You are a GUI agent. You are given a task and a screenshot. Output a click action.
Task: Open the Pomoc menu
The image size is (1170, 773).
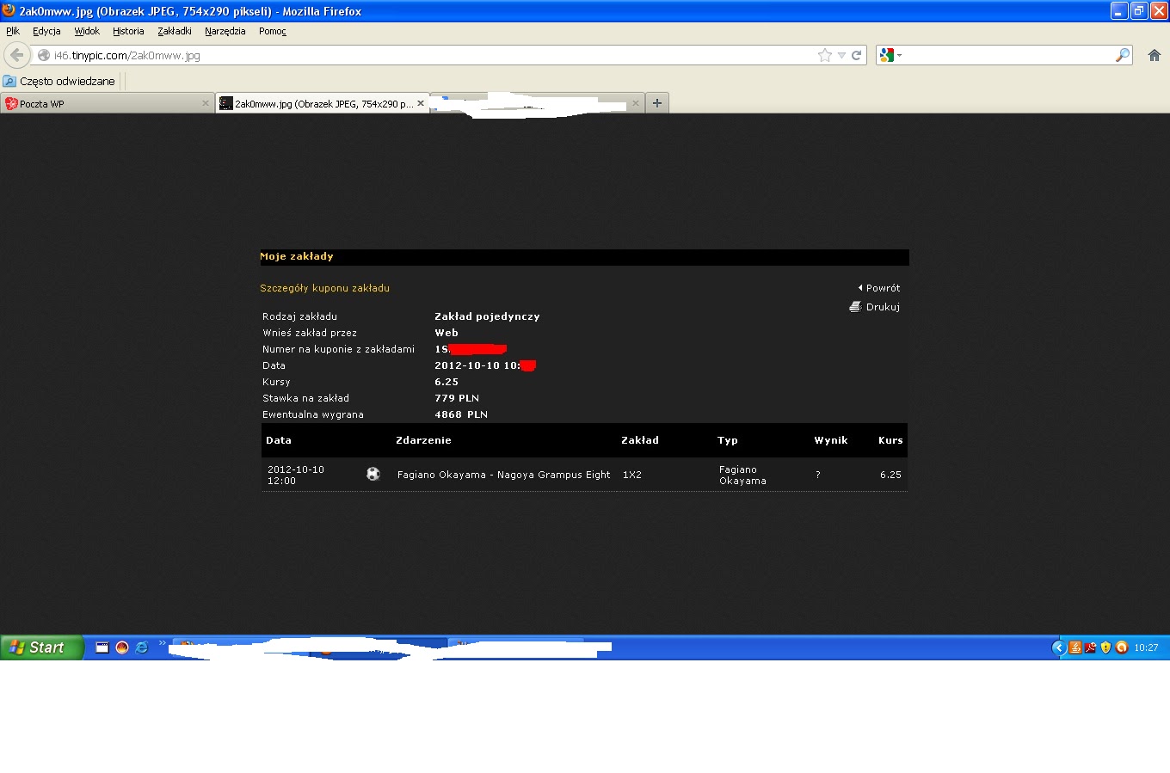[273, 31]
